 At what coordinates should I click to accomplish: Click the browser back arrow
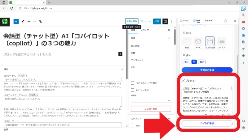pos(4,8)
